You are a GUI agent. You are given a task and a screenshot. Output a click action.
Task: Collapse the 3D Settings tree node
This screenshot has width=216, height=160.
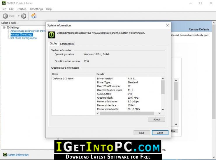[x=4, y=28]
